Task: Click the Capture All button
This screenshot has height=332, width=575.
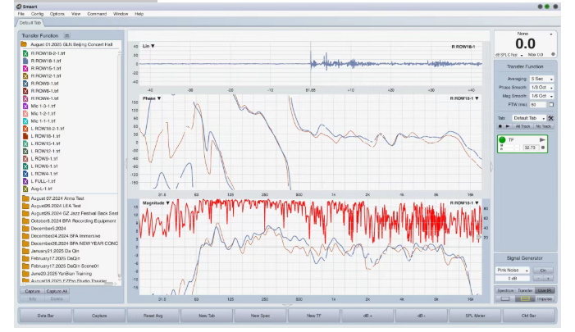Action: 57,291
